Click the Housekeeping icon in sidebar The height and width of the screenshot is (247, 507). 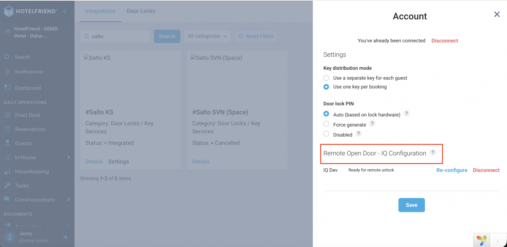tap(7, 171)
